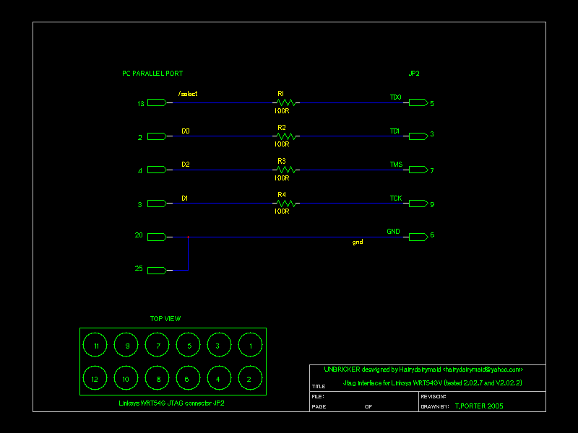Click circle pin 1 in JTAG connector
The width and height of the screenshot is (578, 433).
(250, 346)
